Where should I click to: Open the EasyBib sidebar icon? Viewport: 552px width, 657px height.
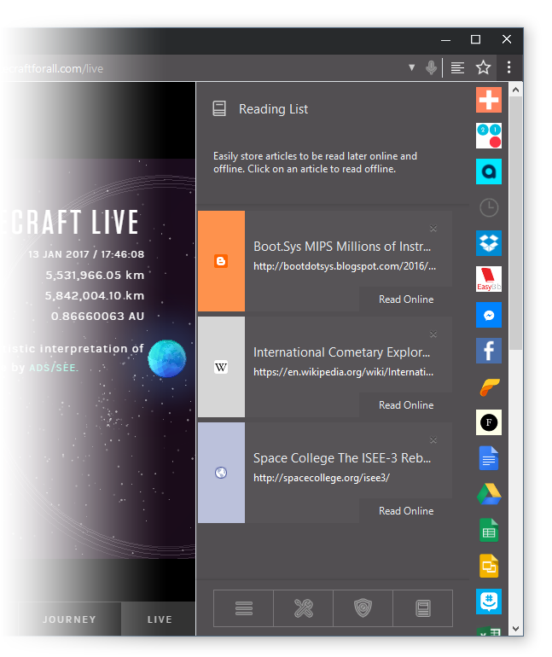pos(488,279)
